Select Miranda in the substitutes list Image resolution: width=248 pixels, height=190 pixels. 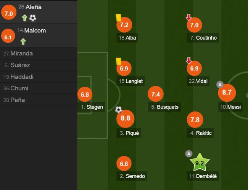pos(39,53)
